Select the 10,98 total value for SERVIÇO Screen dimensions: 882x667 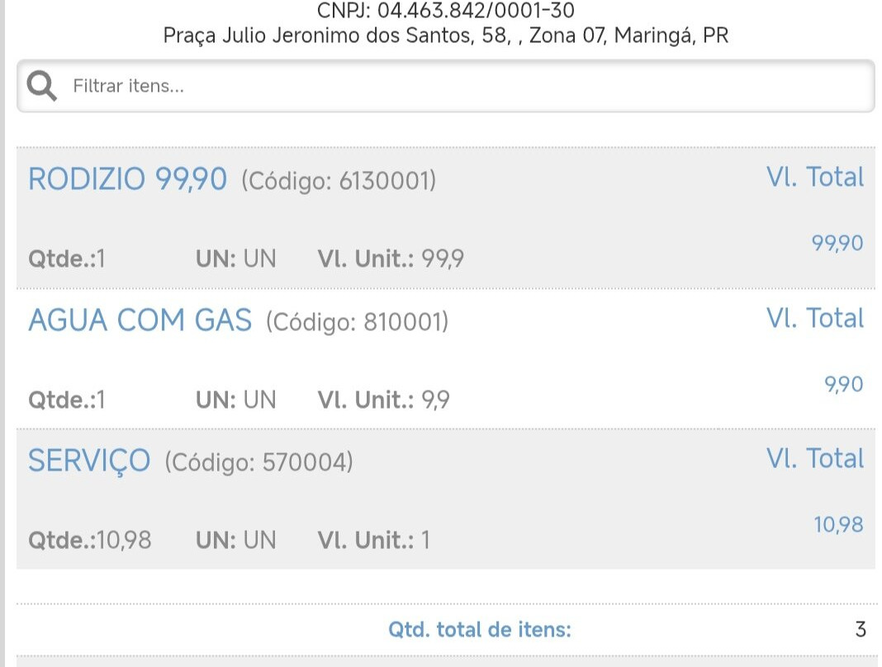838,524
